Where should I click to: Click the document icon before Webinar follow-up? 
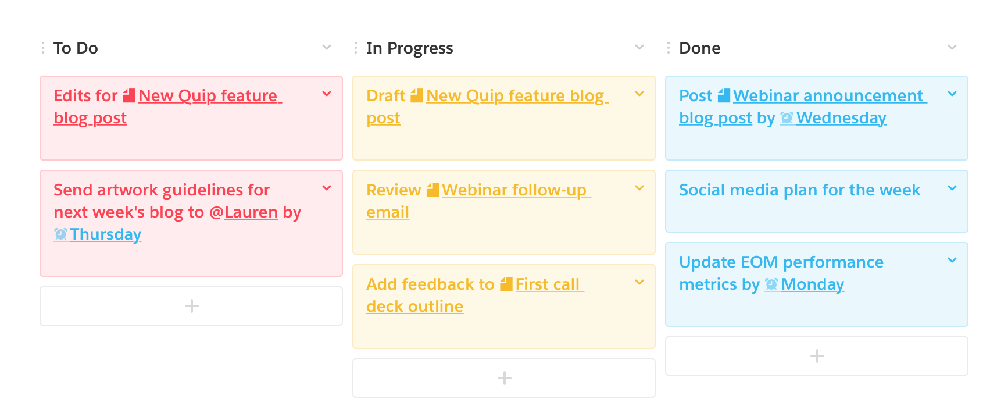pyautogui.click(x=432, y=190)
